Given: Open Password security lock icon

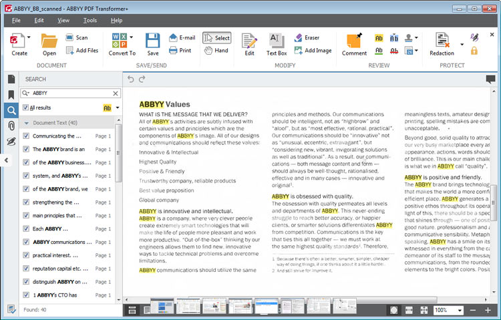Looking at the screenshot, I should pos(474,51).
